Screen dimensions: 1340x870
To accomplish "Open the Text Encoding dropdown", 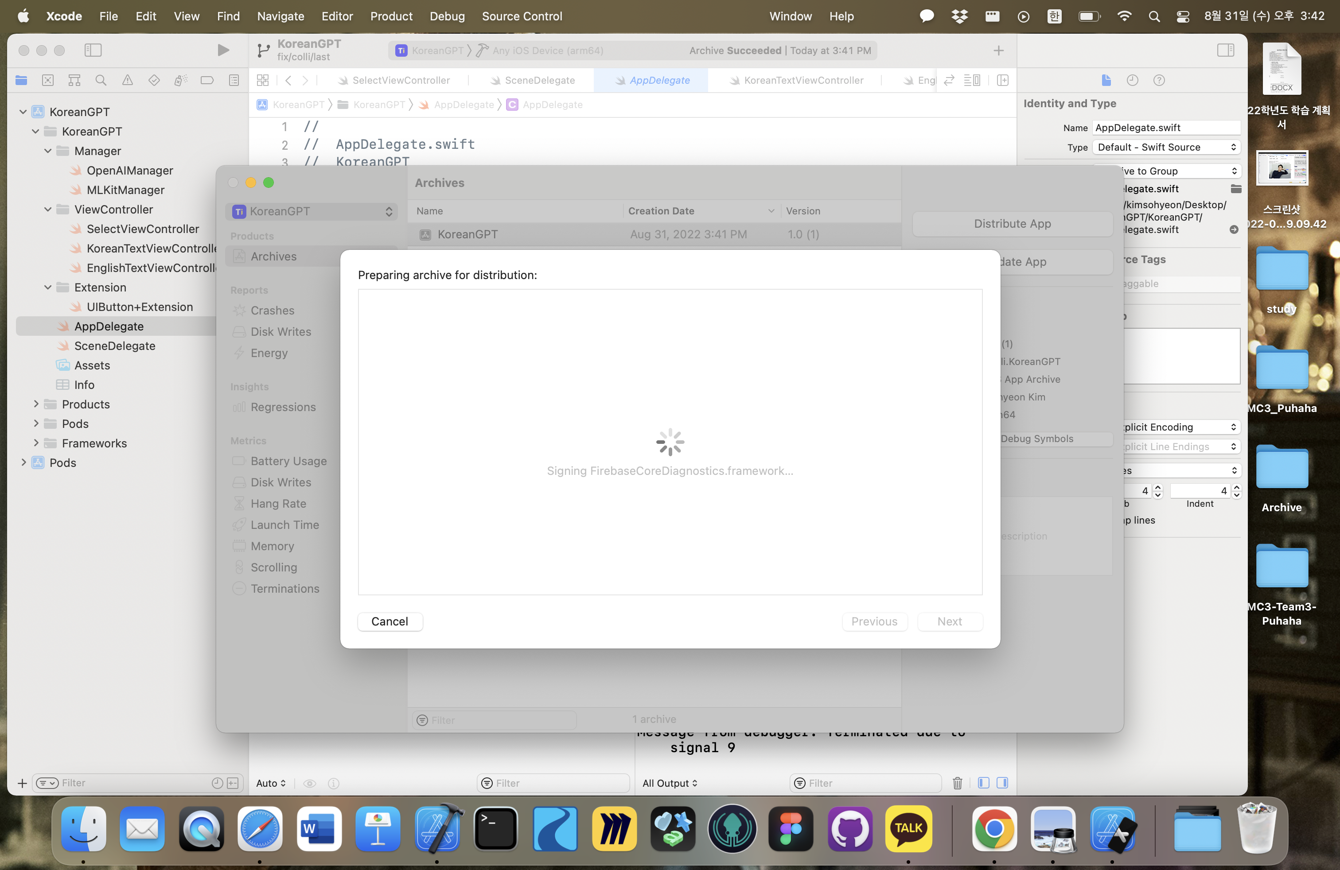I will click(1181, 427).
